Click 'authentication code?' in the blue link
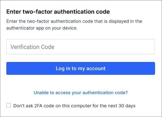This screenshot has width=162, height=117. coord(105,93)
